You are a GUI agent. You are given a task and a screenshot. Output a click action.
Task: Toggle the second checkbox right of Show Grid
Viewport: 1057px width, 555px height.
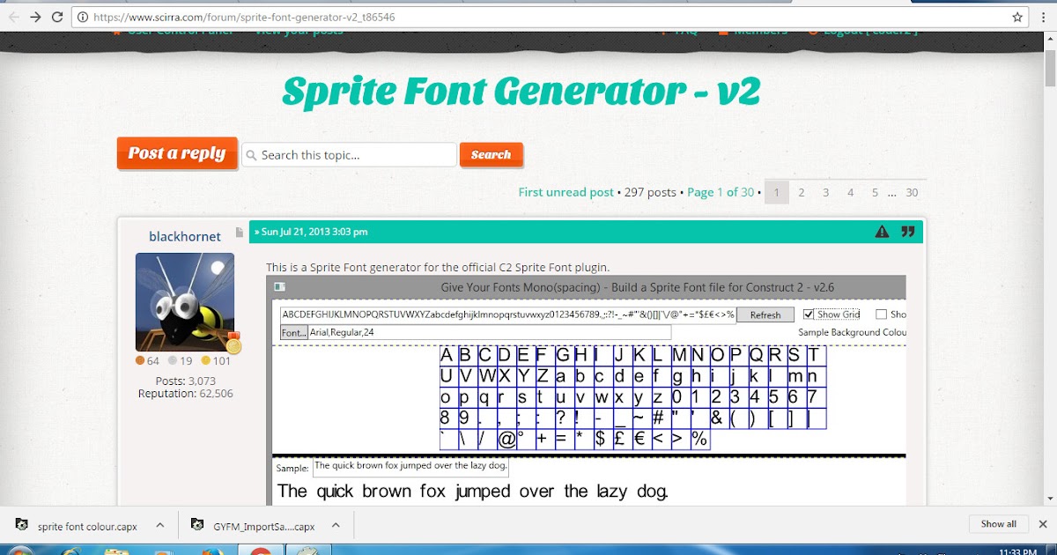tap(881, 314)
